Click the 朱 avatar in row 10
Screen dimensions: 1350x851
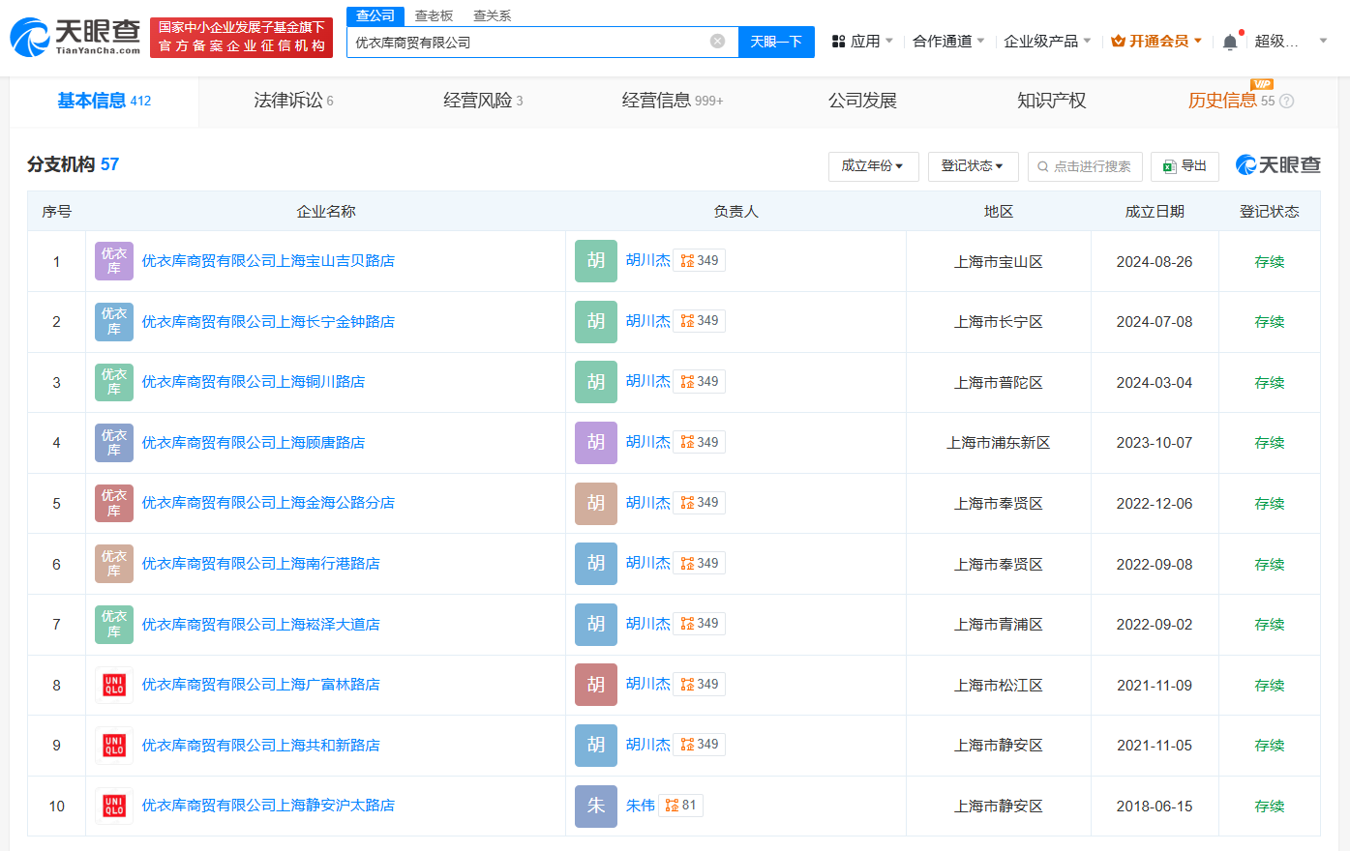coord(596,806)
